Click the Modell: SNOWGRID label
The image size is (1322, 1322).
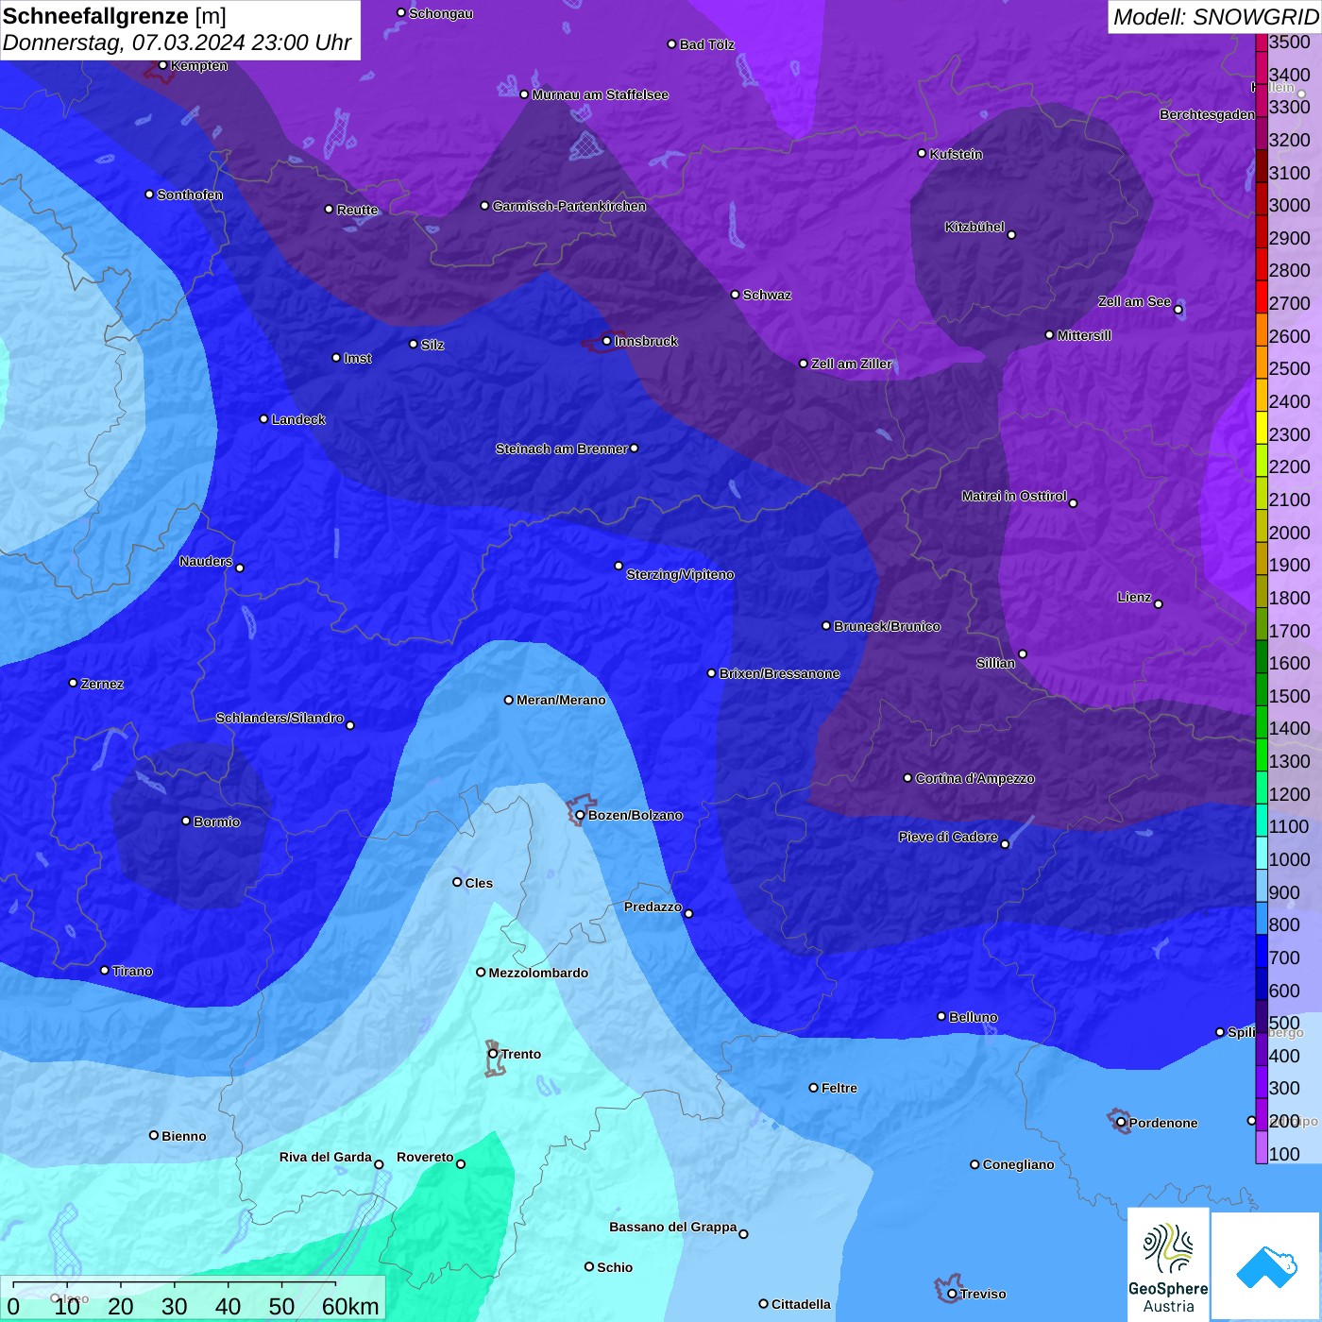coord(1215,17)
